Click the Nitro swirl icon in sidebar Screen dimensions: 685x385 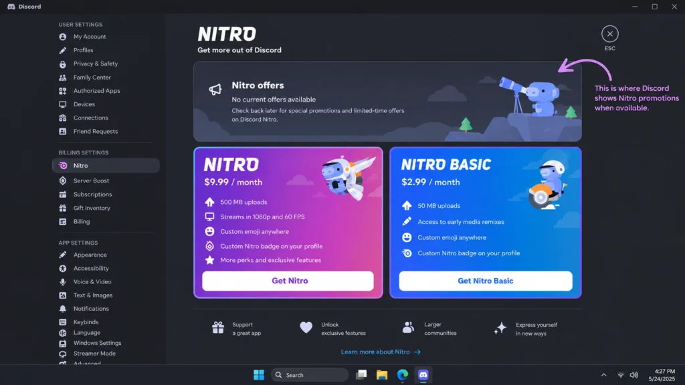(63, 166)
